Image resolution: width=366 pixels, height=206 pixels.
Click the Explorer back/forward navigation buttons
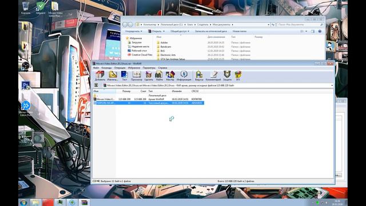(128, 24)
